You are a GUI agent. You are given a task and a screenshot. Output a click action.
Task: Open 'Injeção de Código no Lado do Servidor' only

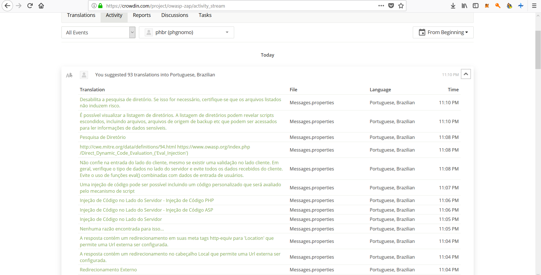pos(121,219)
